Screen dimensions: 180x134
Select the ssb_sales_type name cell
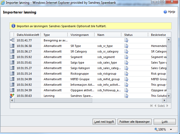(107, 63)
